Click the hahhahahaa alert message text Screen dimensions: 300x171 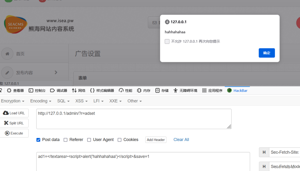175,32
